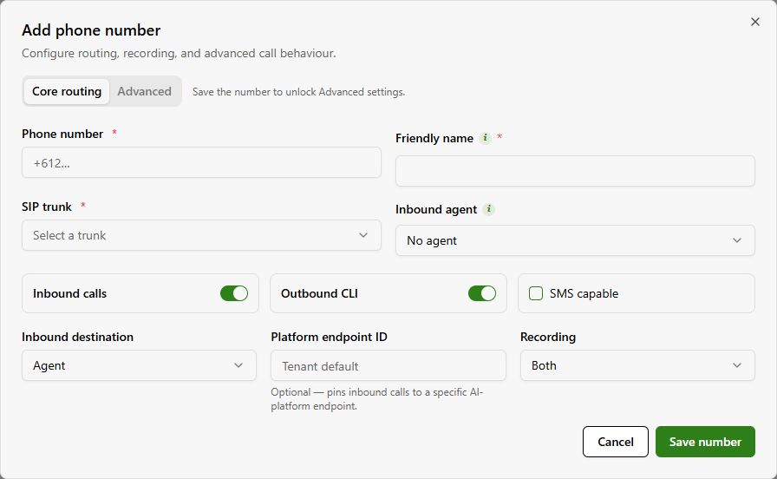Viewport: 777px width, 479px height.
Task: Focus the Friendly name input field
Action: click(x=575, y=171)
